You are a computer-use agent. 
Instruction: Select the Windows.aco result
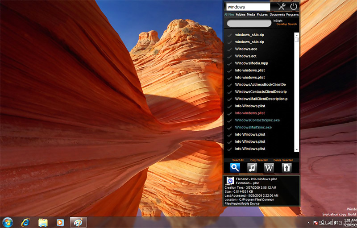click(x=246, y=49)
